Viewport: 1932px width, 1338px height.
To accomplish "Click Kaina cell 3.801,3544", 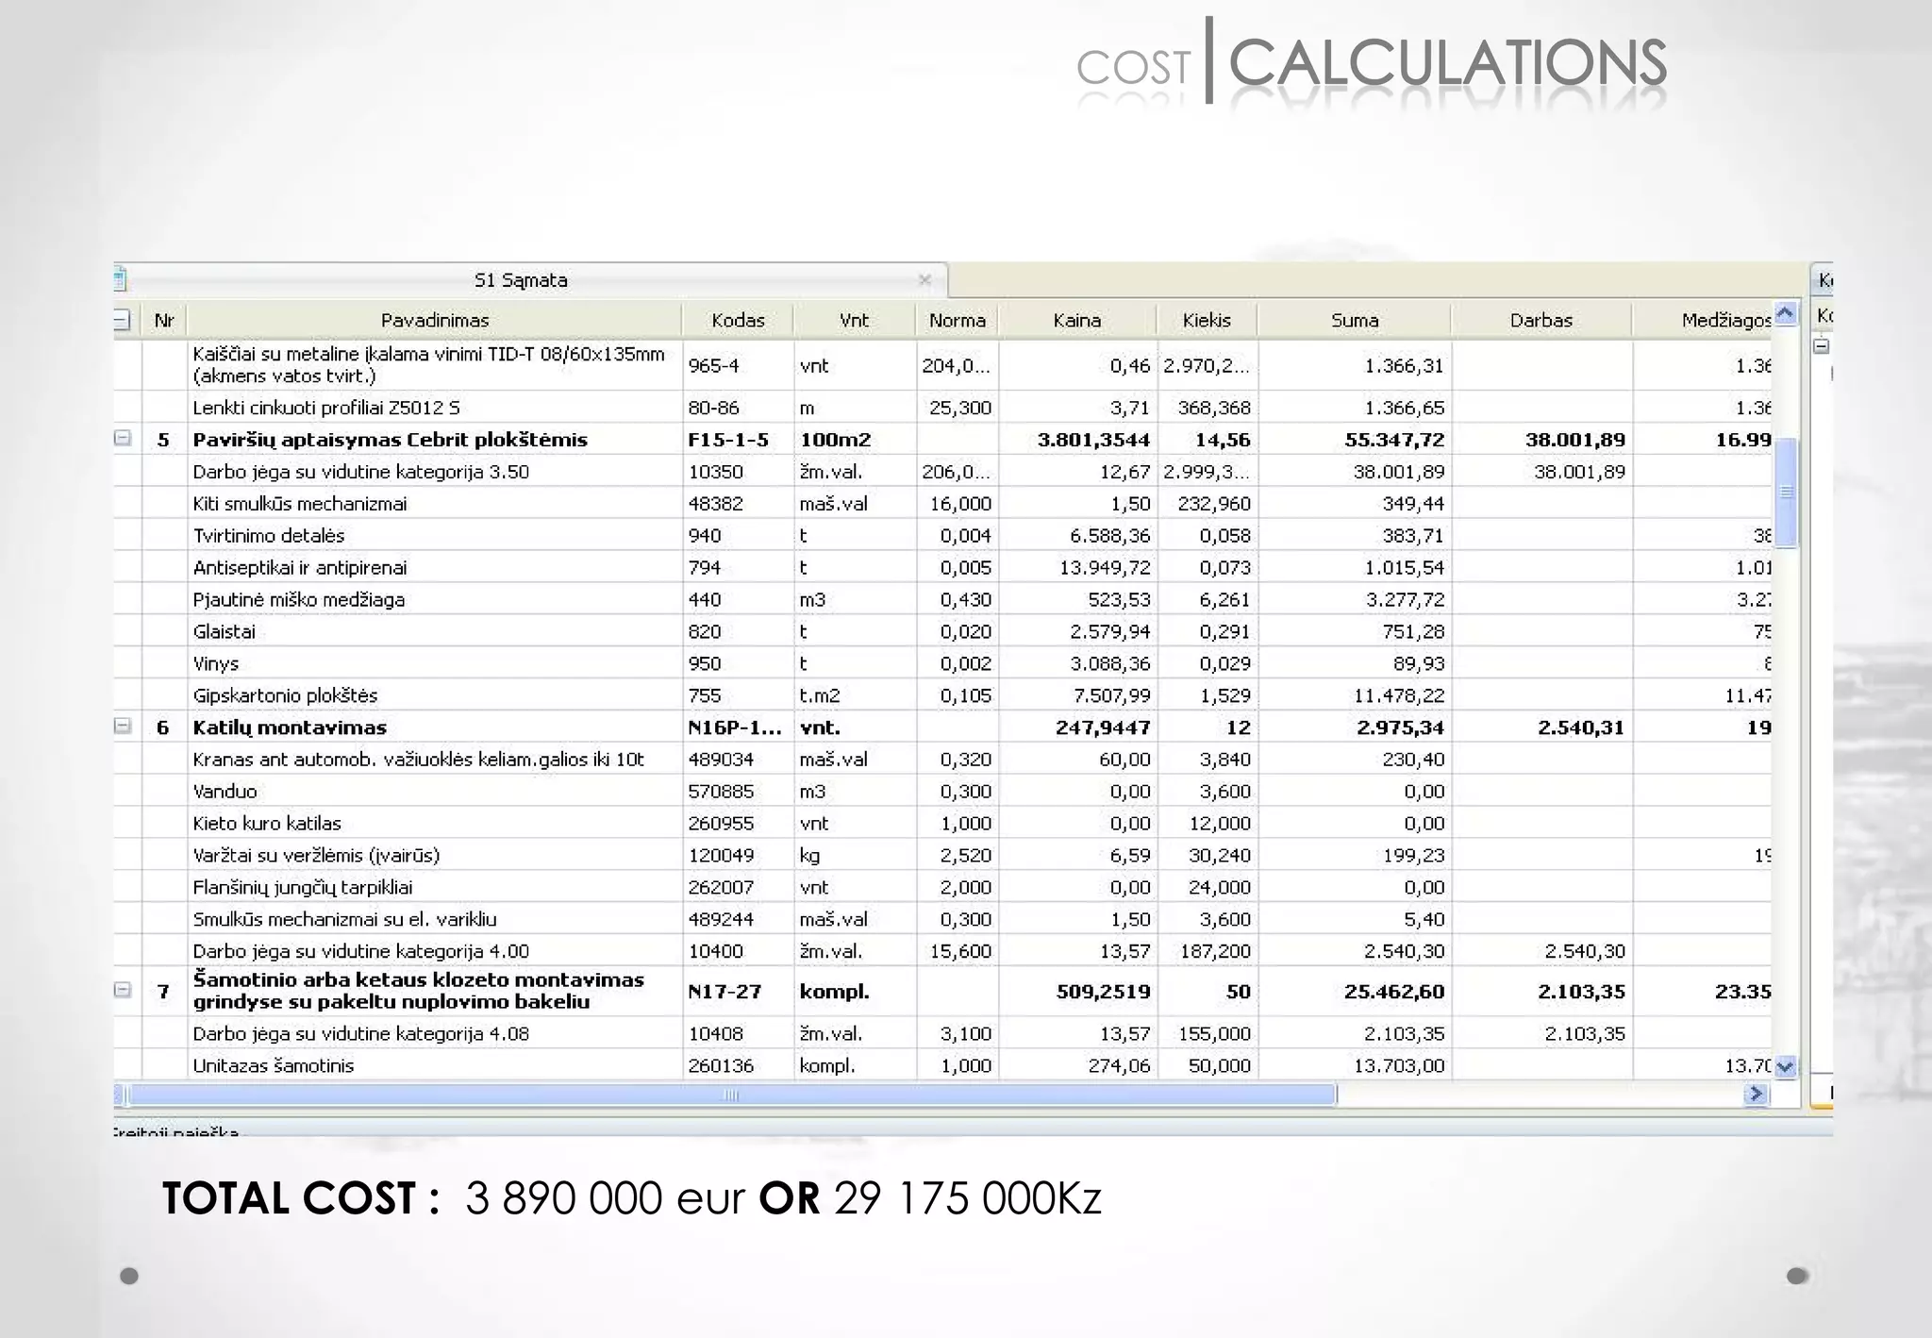I will pyautogui.click(x=1077, y=440).
